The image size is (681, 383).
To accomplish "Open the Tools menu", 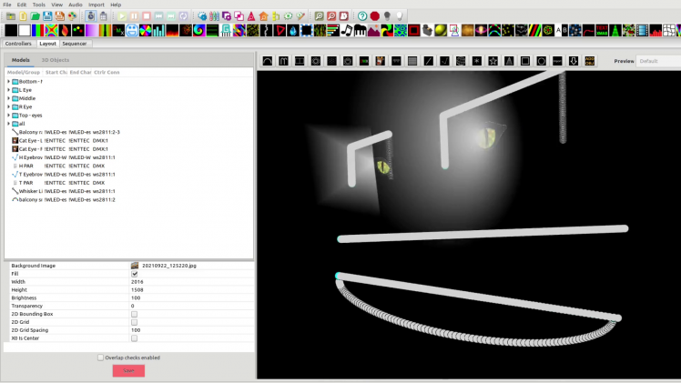I will pos(38,5).
